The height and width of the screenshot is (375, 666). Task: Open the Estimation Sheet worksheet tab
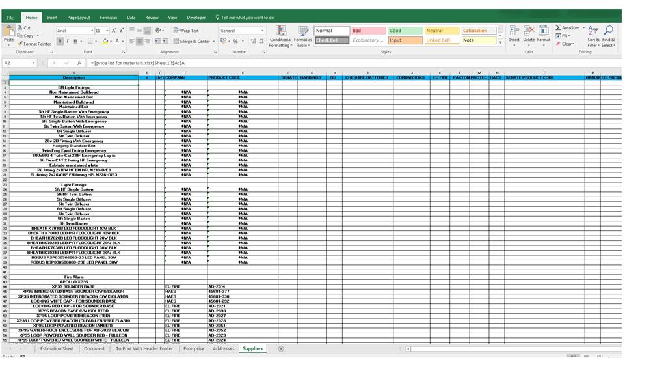57,349
